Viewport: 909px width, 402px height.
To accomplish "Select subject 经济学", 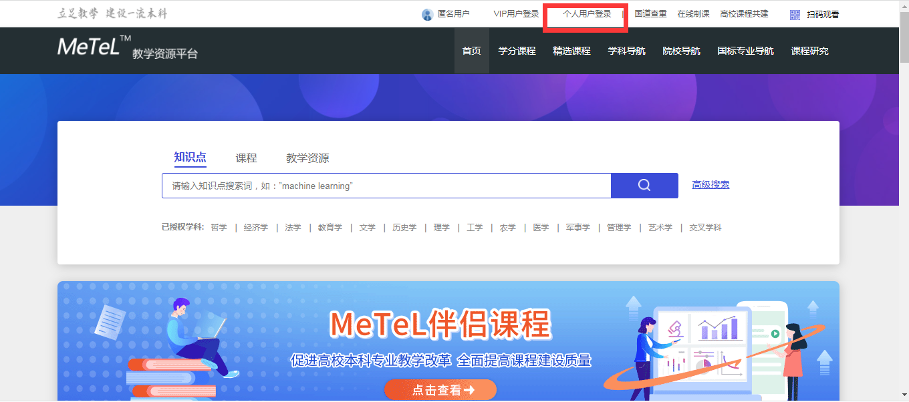I will pos(256,228).
